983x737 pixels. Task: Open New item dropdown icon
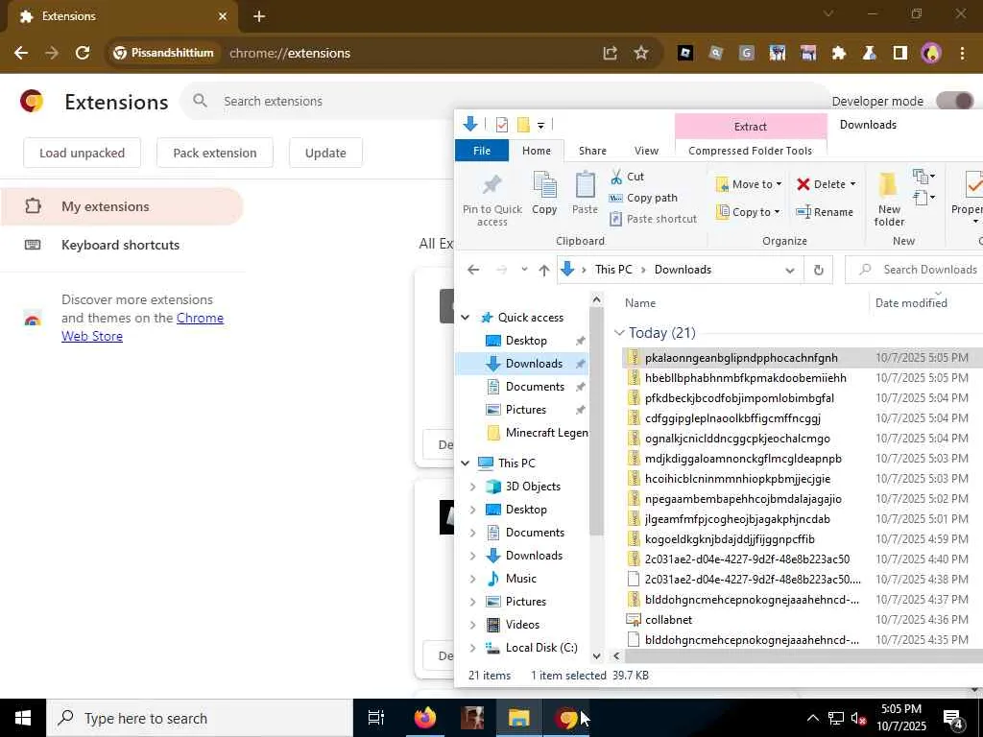tap(923, 177)
